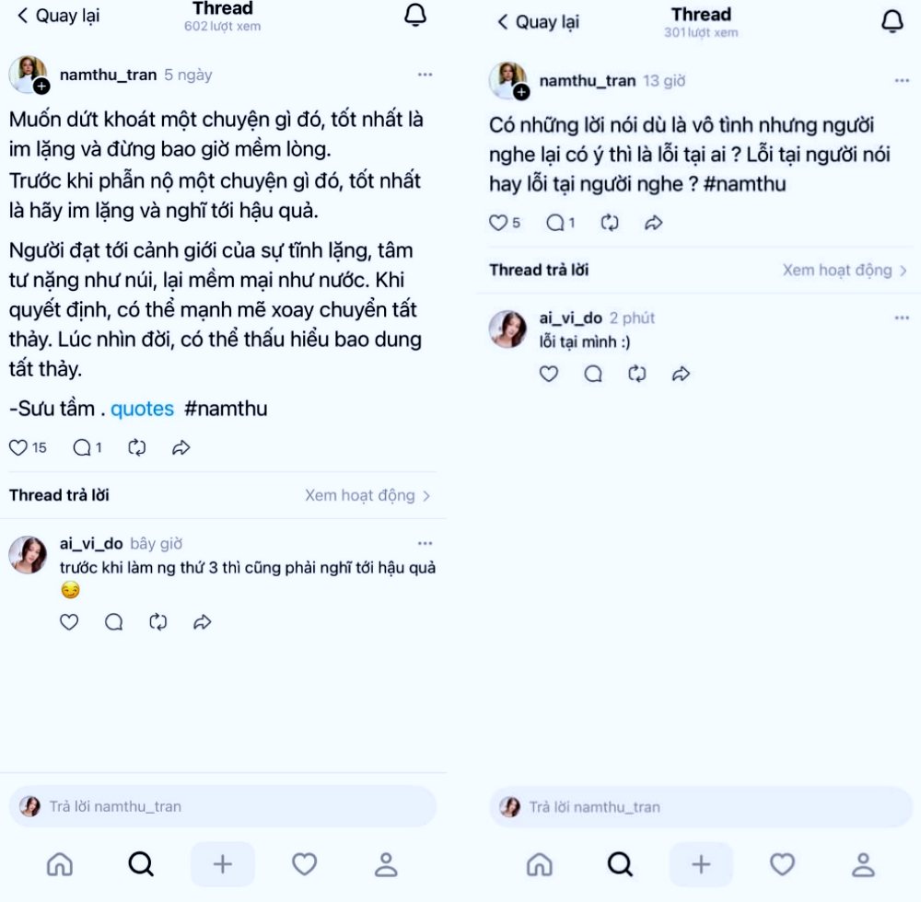Screen dimensions: 921x902
Task: Repost the 'Muốn dứt khoát' post
Action: 137,447
